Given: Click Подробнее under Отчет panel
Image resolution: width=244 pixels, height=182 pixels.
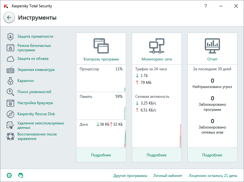Looking at the screenshot, I should [x=212, y=155].
